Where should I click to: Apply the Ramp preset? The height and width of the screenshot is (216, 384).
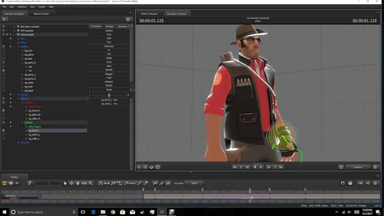109,90
